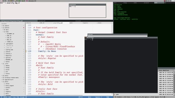Viewport: 175px width, 98px height.
Task: Expand the i3best folder in sidebar
Action: [2, 26]
